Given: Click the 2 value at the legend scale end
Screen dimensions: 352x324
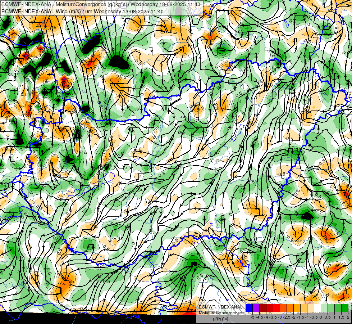Looking at the screenshot, I should tap(348, 317).
